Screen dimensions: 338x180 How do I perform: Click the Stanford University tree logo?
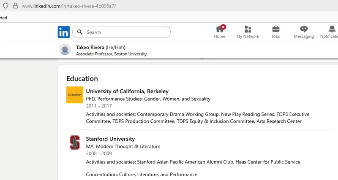(x=75, y=142)
